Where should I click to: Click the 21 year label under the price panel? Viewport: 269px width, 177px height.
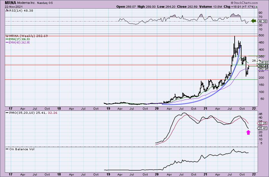tap(205, 108)
